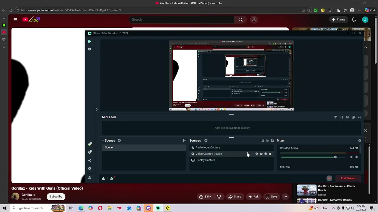Reload the browser page

point(11,10)
